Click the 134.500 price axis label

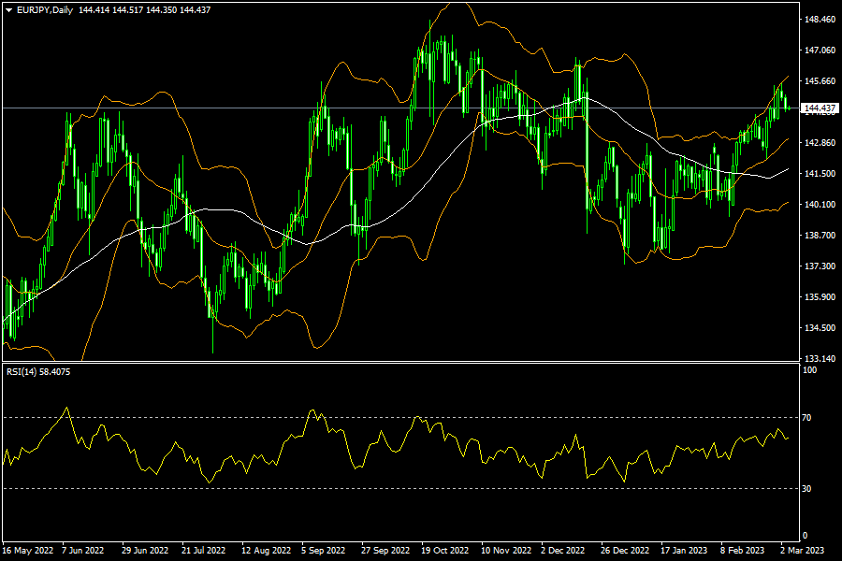pyautogui.click(x=820, y=328)
